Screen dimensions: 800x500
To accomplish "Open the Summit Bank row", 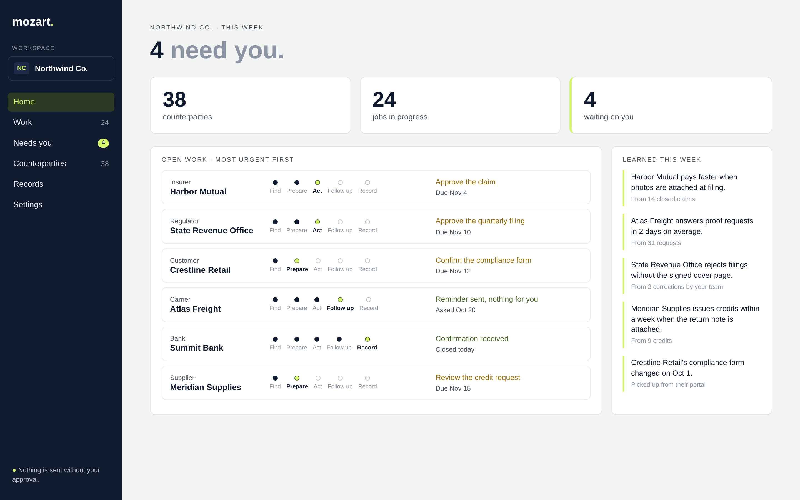I will (376, 344).
